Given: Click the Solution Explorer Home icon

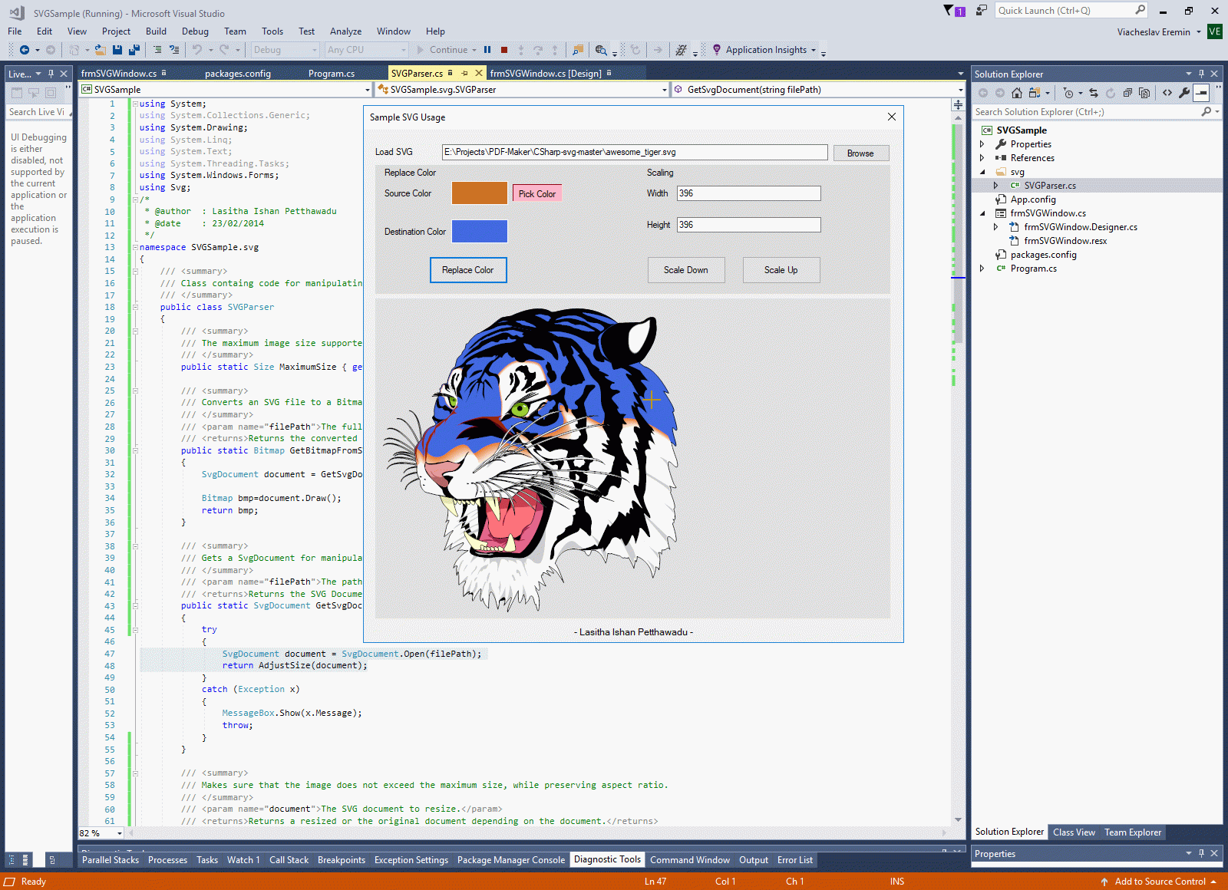Looking at the screenshot, I should pos(1017,93).
